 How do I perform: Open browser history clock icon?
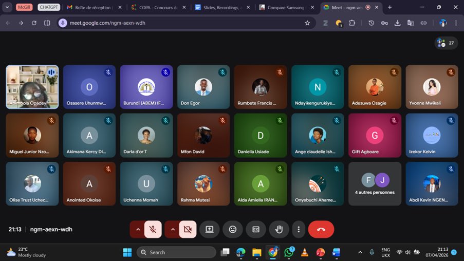(x=371, y=23)
